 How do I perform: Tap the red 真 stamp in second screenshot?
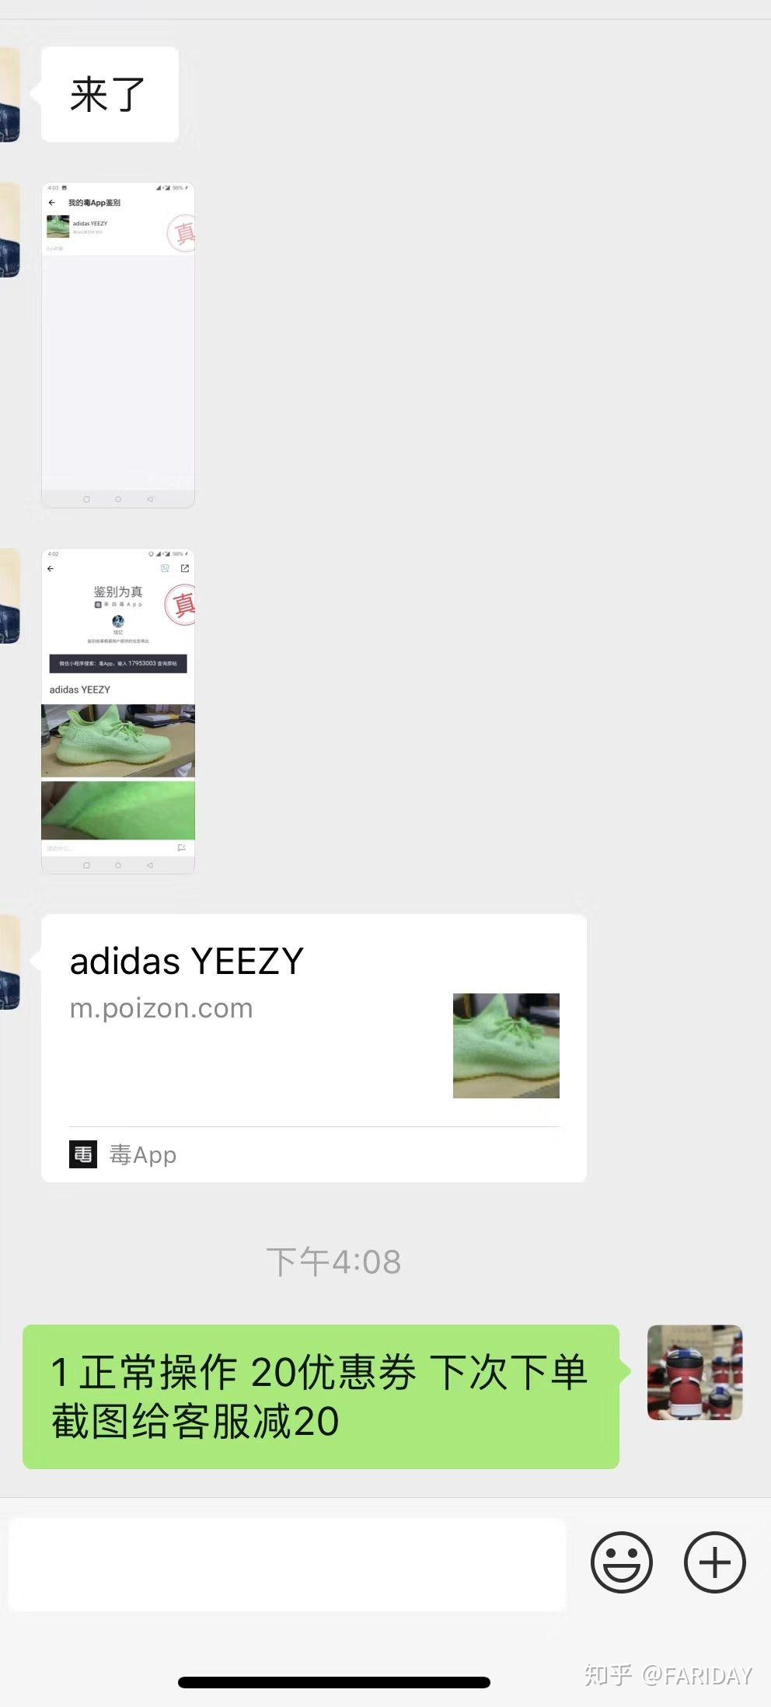181,604
